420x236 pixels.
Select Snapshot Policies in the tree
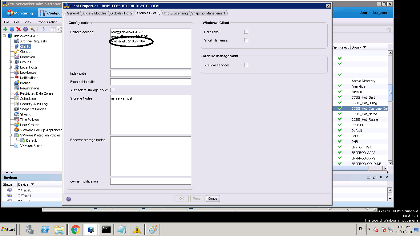point(33,109)
